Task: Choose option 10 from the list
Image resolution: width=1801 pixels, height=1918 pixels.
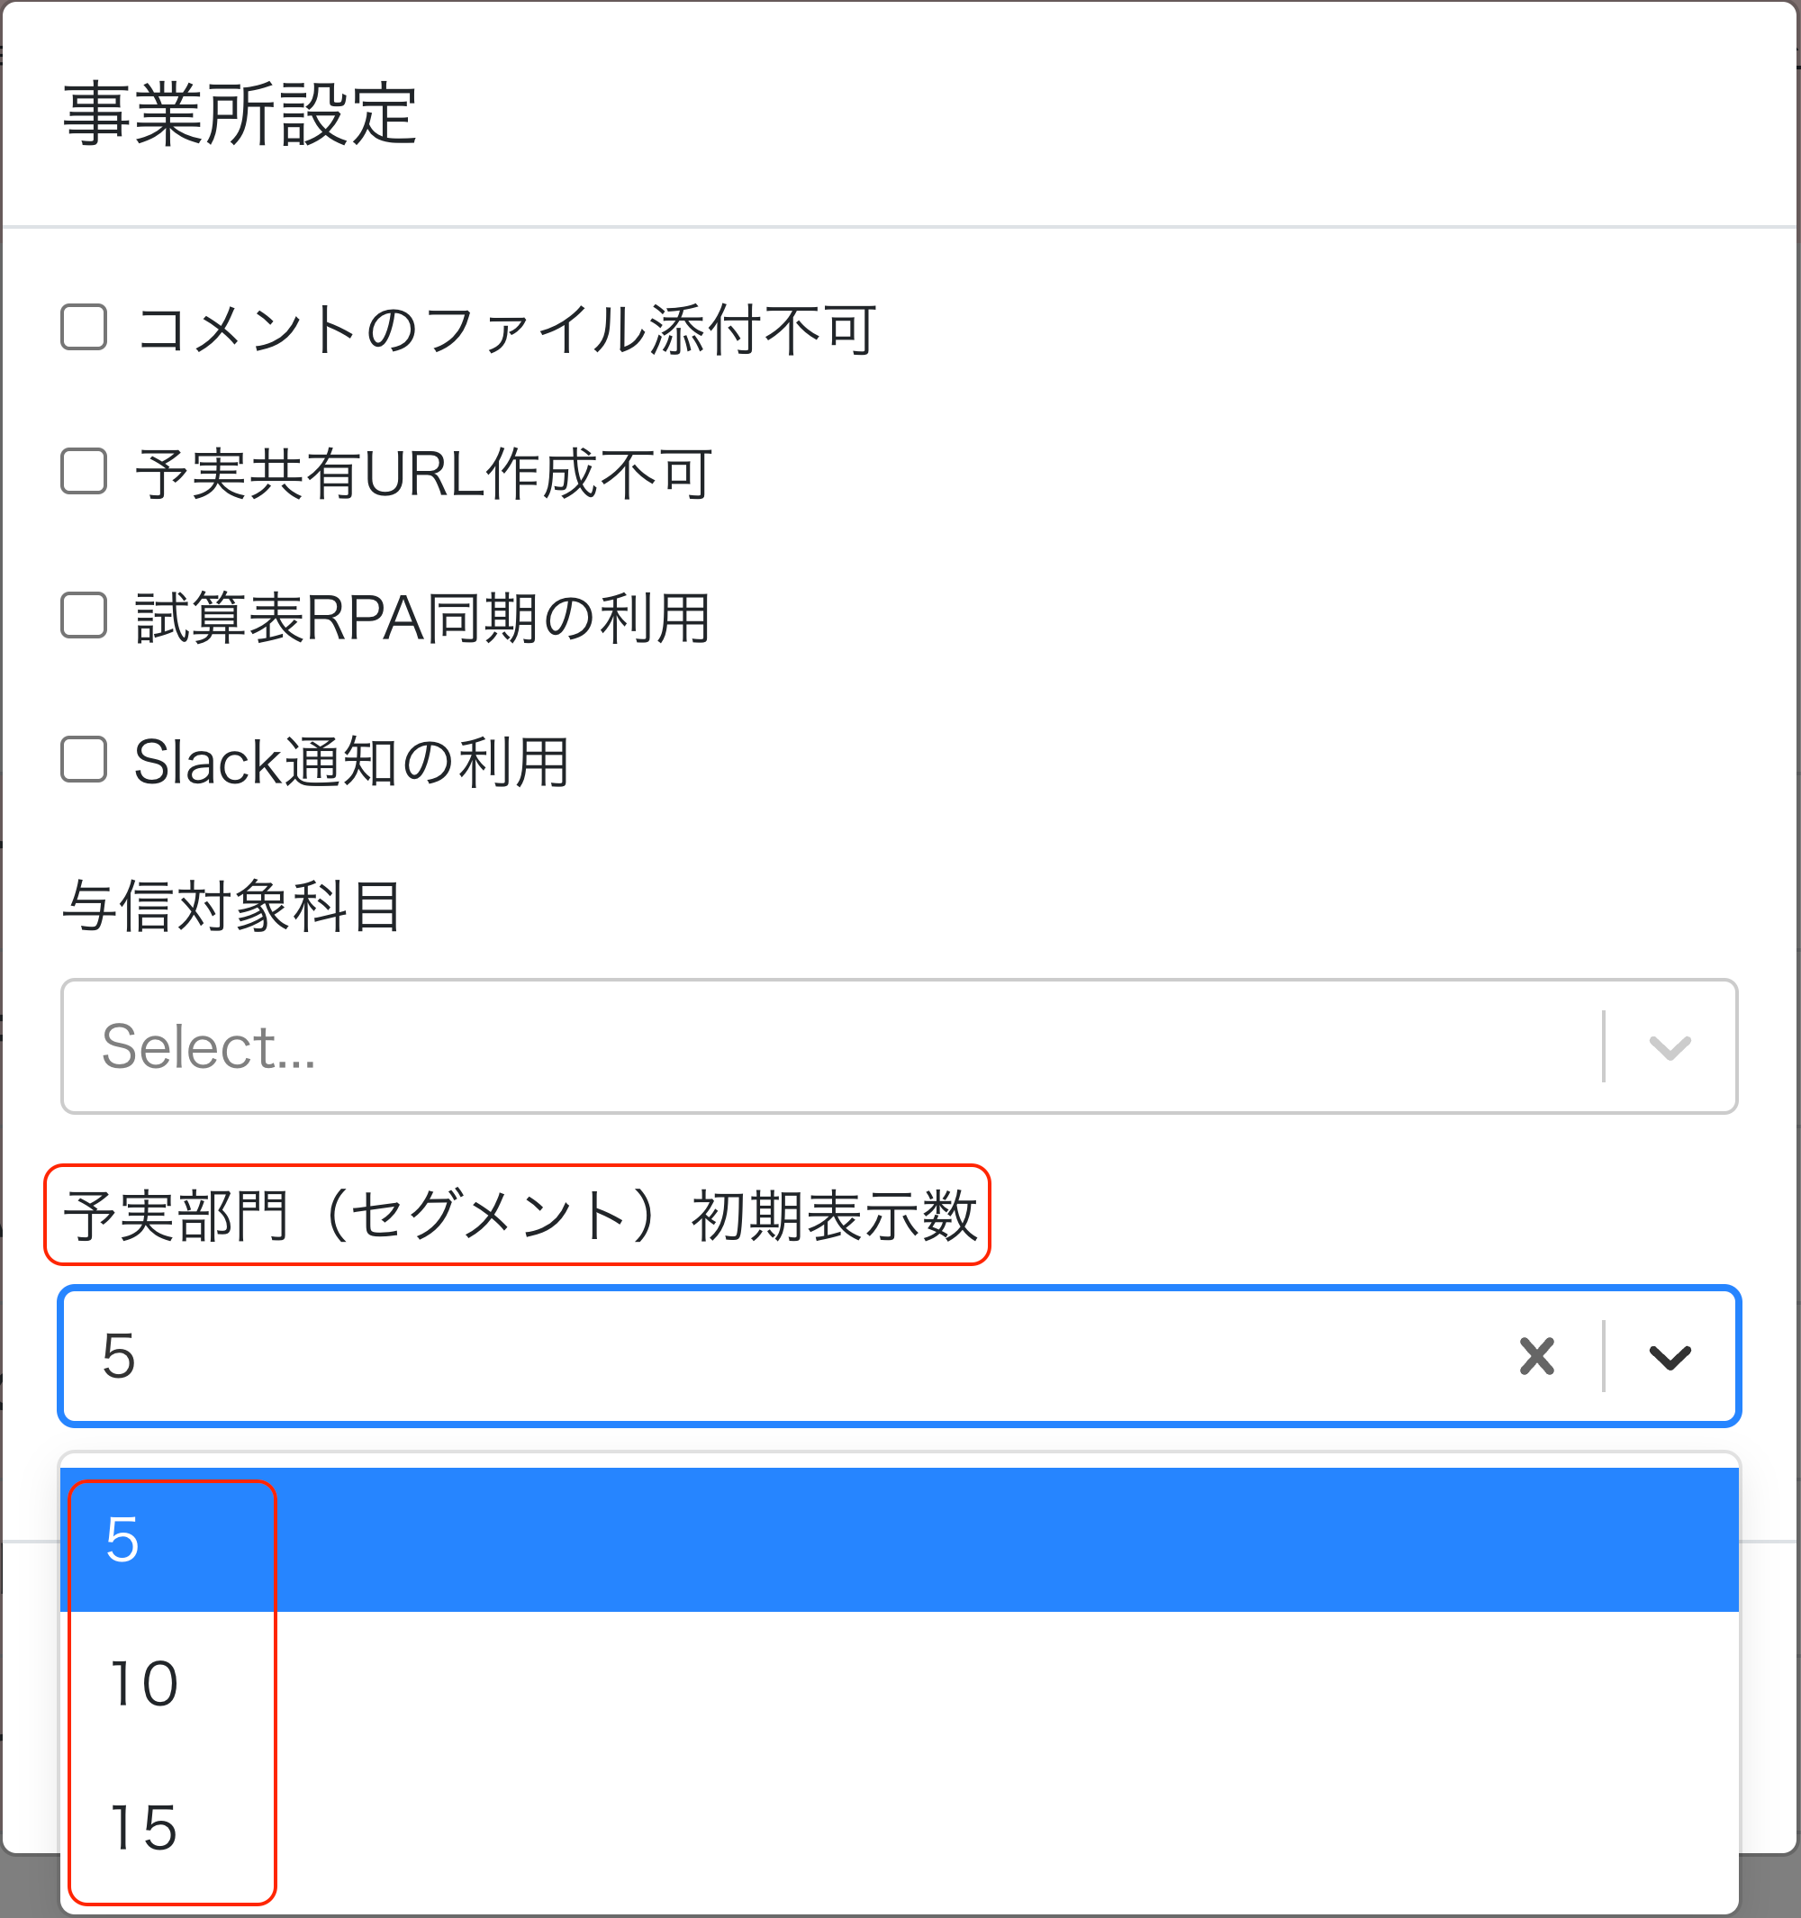Action: pyautogui.click(x=899, y=1684)
